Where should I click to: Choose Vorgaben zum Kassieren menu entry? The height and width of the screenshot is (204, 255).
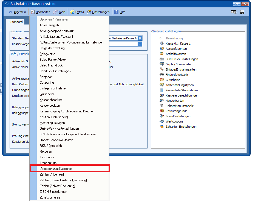coord(56,169)
